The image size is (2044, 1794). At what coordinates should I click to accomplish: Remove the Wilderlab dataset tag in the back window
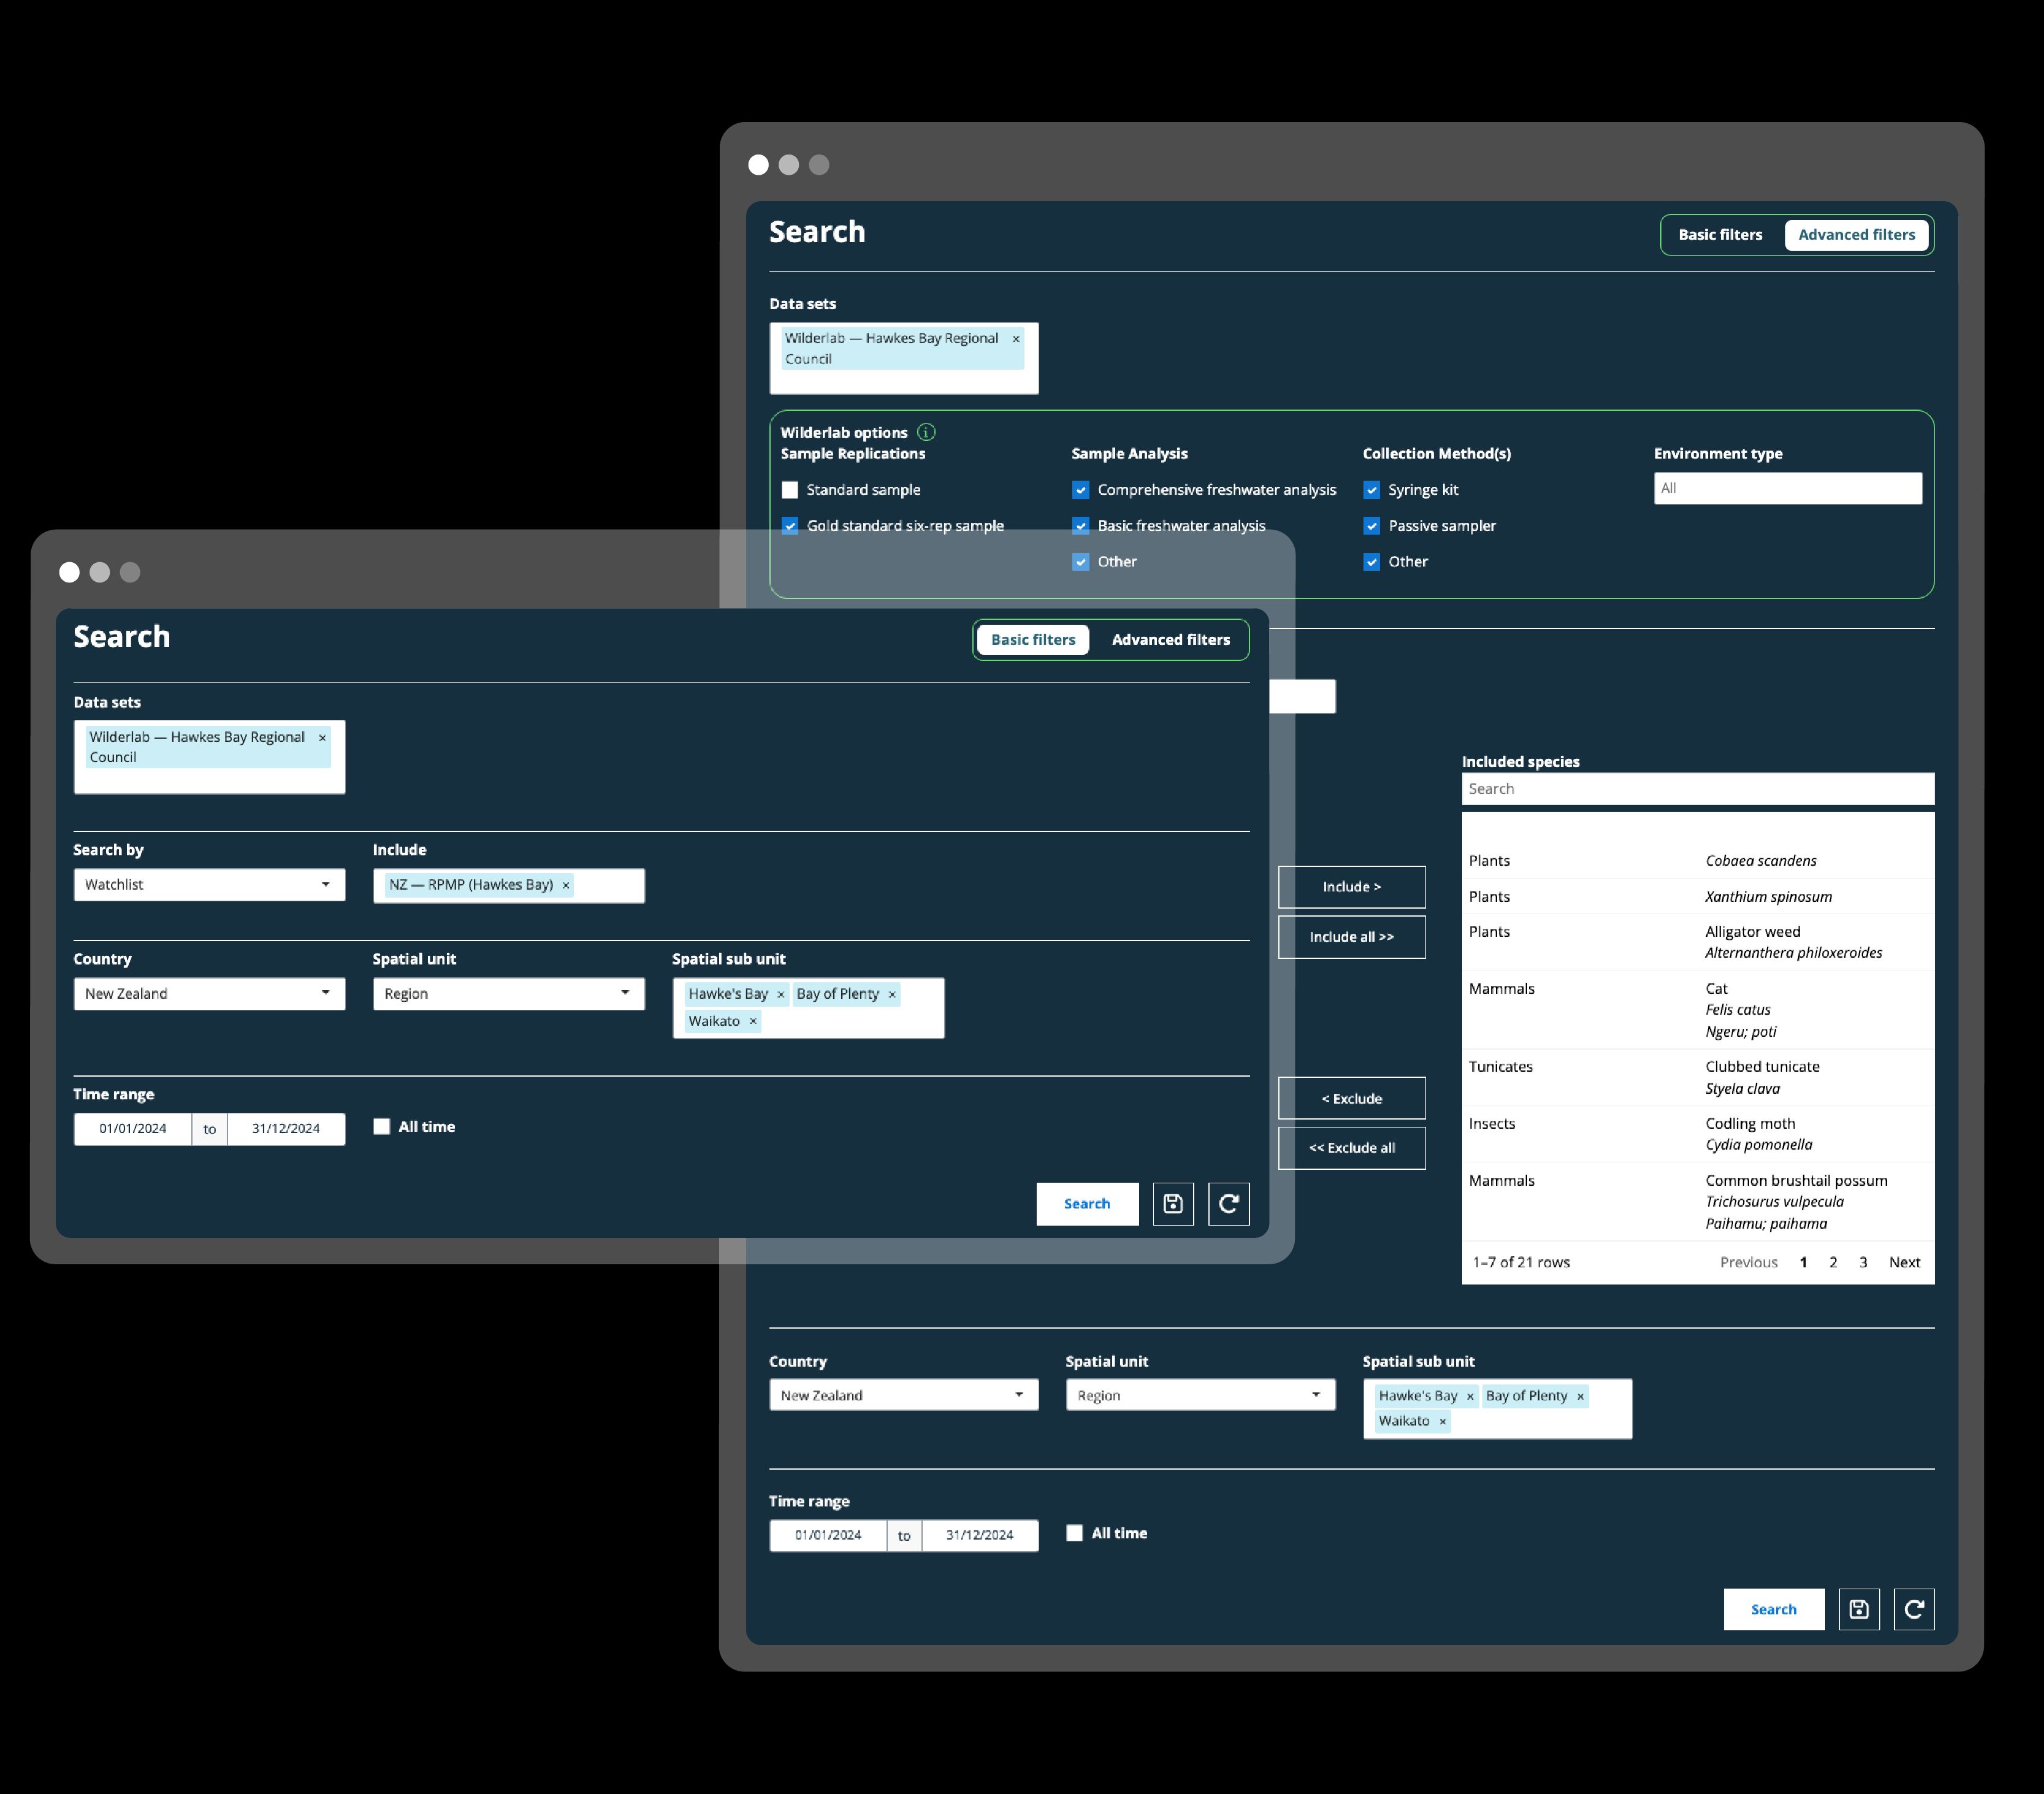1016,339
